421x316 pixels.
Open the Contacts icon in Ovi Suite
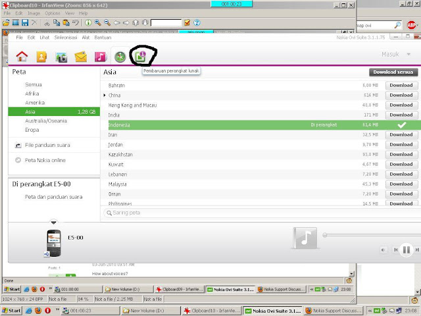click(41, 57)
